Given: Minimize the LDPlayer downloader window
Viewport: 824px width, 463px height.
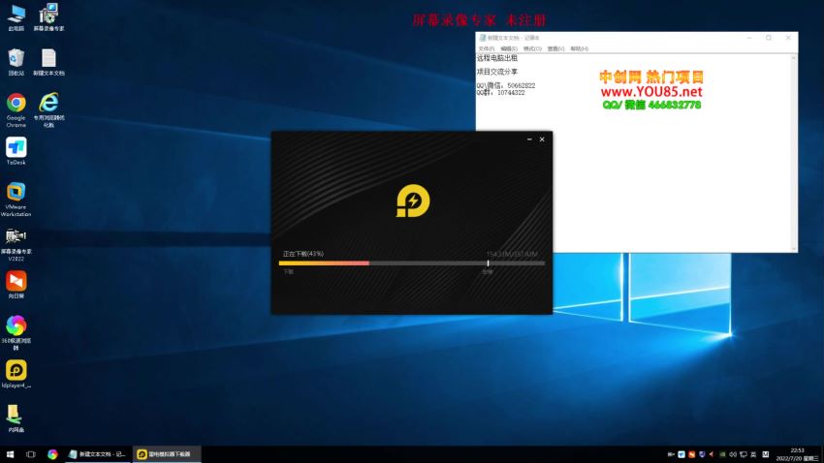Looking at the screenshot, I should pos(529,139).
